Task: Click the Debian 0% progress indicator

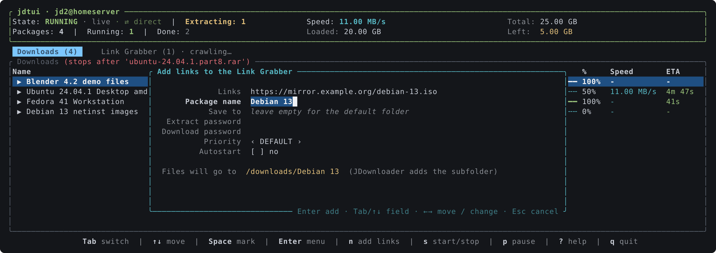Action: click(x=573, y=112)
